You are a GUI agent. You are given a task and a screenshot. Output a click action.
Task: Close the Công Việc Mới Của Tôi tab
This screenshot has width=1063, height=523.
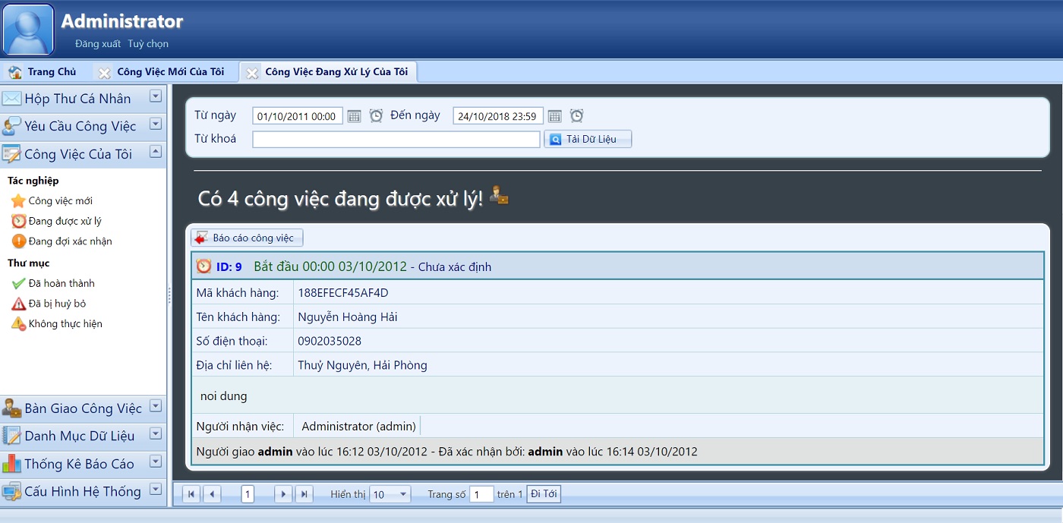(x=105, y=72)
